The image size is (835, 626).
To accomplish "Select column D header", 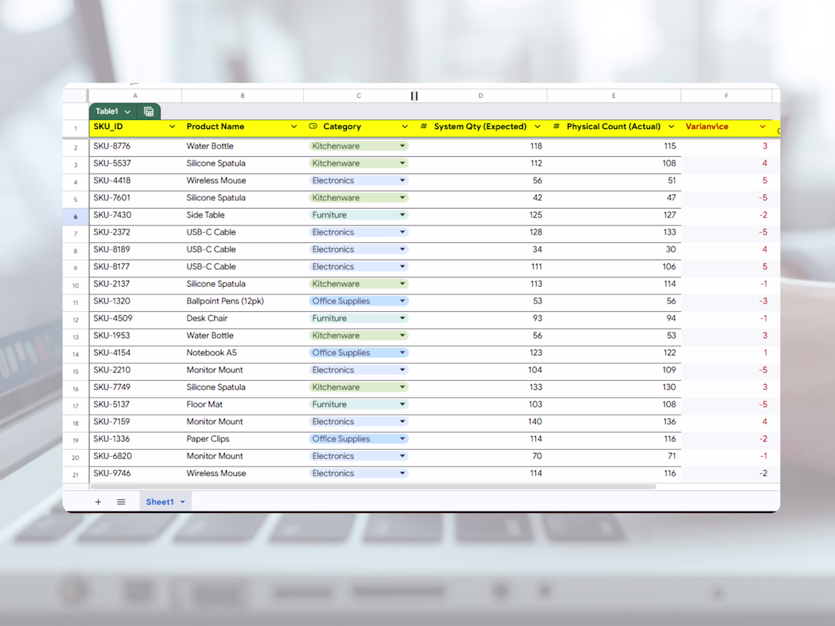I will point(481,96).
